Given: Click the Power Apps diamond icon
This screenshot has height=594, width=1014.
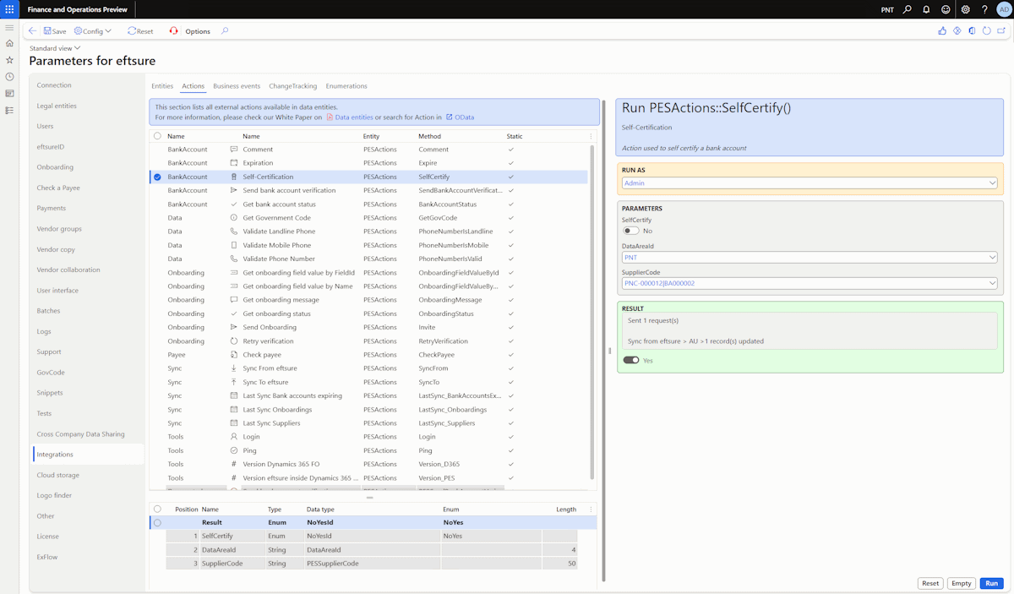Looking at the screenshot, I should click(x=957, y=31).
